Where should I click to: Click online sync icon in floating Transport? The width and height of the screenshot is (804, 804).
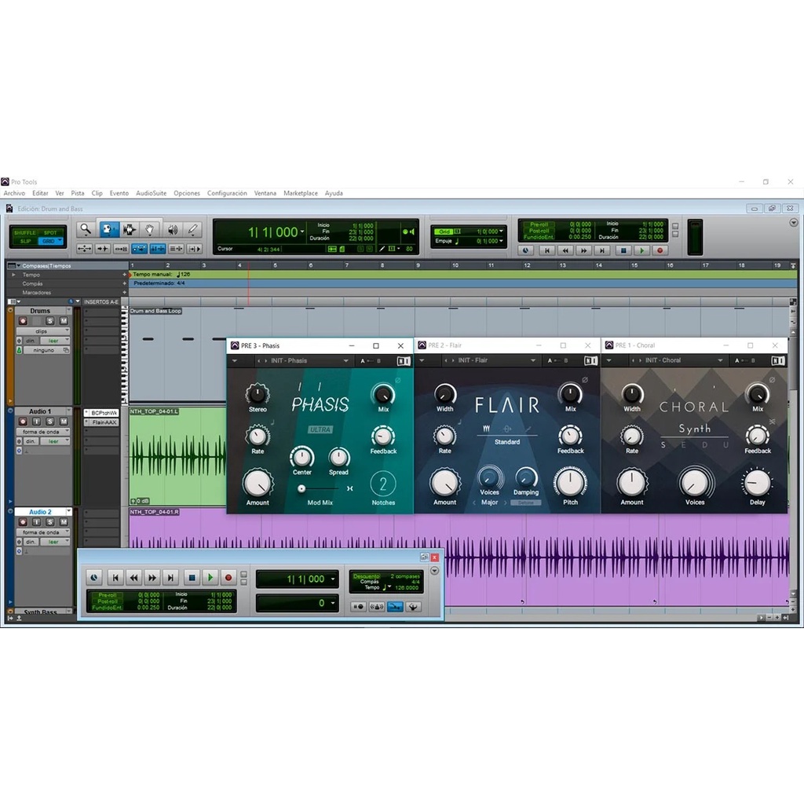[94, 578]
